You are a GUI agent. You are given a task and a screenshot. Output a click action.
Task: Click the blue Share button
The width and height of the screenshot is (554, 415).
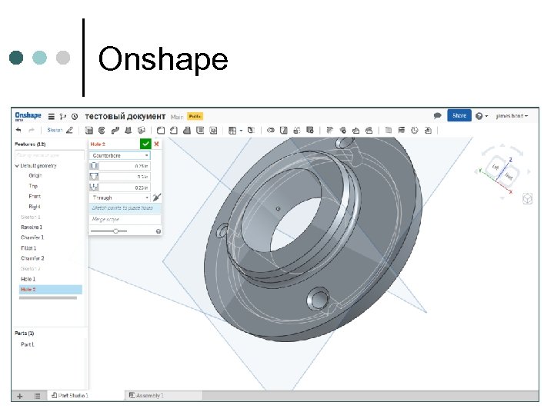tap(459, 116)
